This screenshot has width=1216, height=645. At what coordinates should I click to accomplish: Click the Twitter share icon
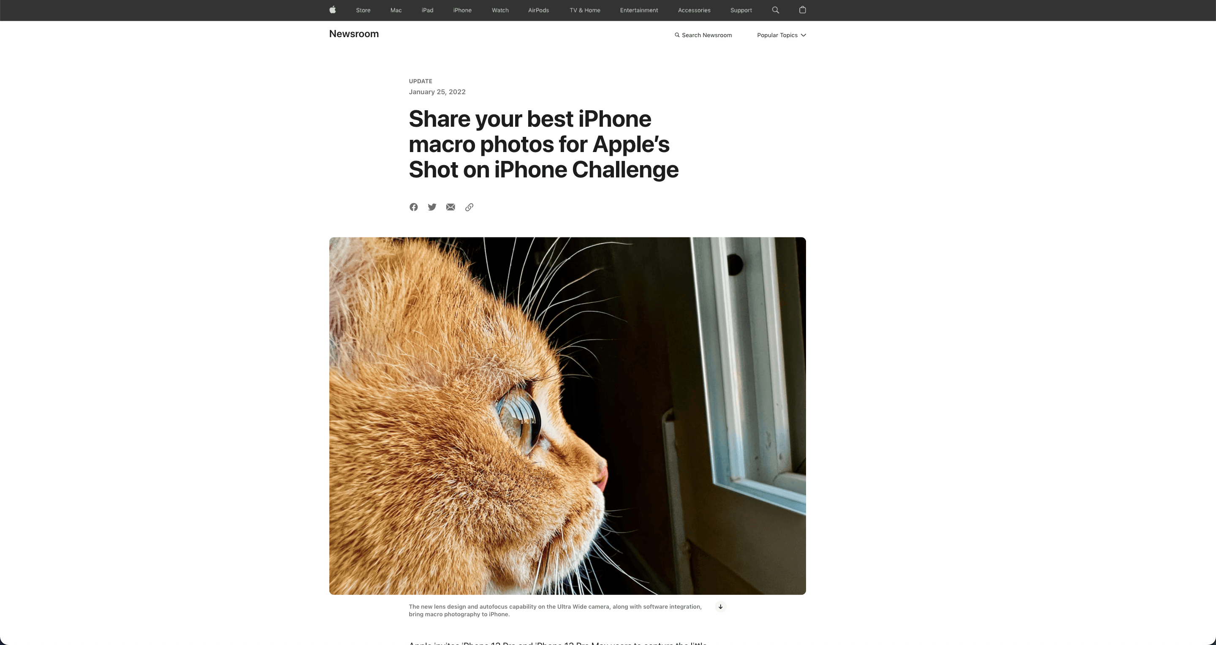click(x=432, y=207)
